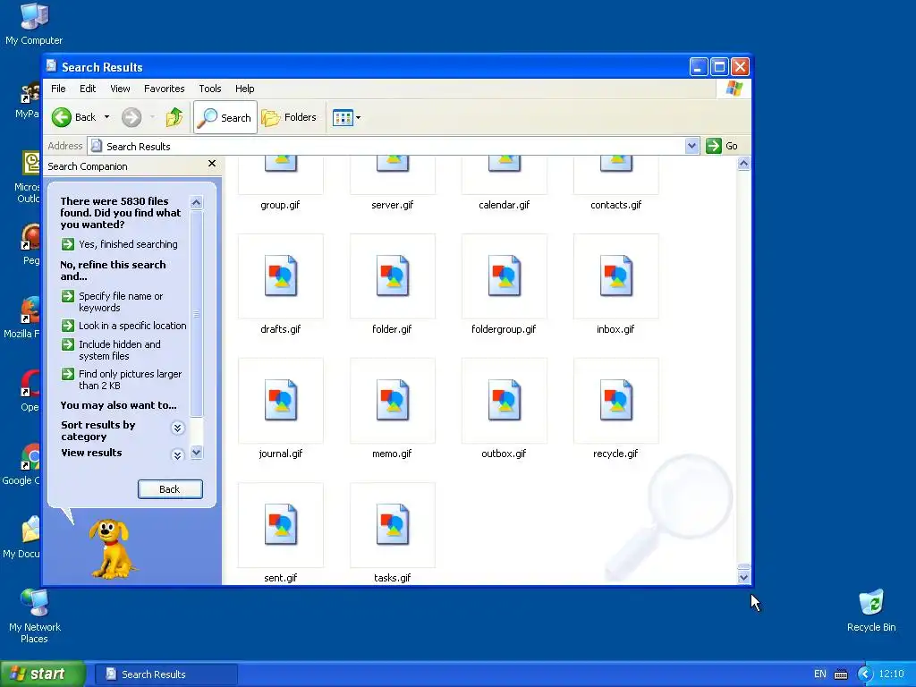Choose Specify file name or keywords
Screen dimensions: 916x687
(112, 302)
